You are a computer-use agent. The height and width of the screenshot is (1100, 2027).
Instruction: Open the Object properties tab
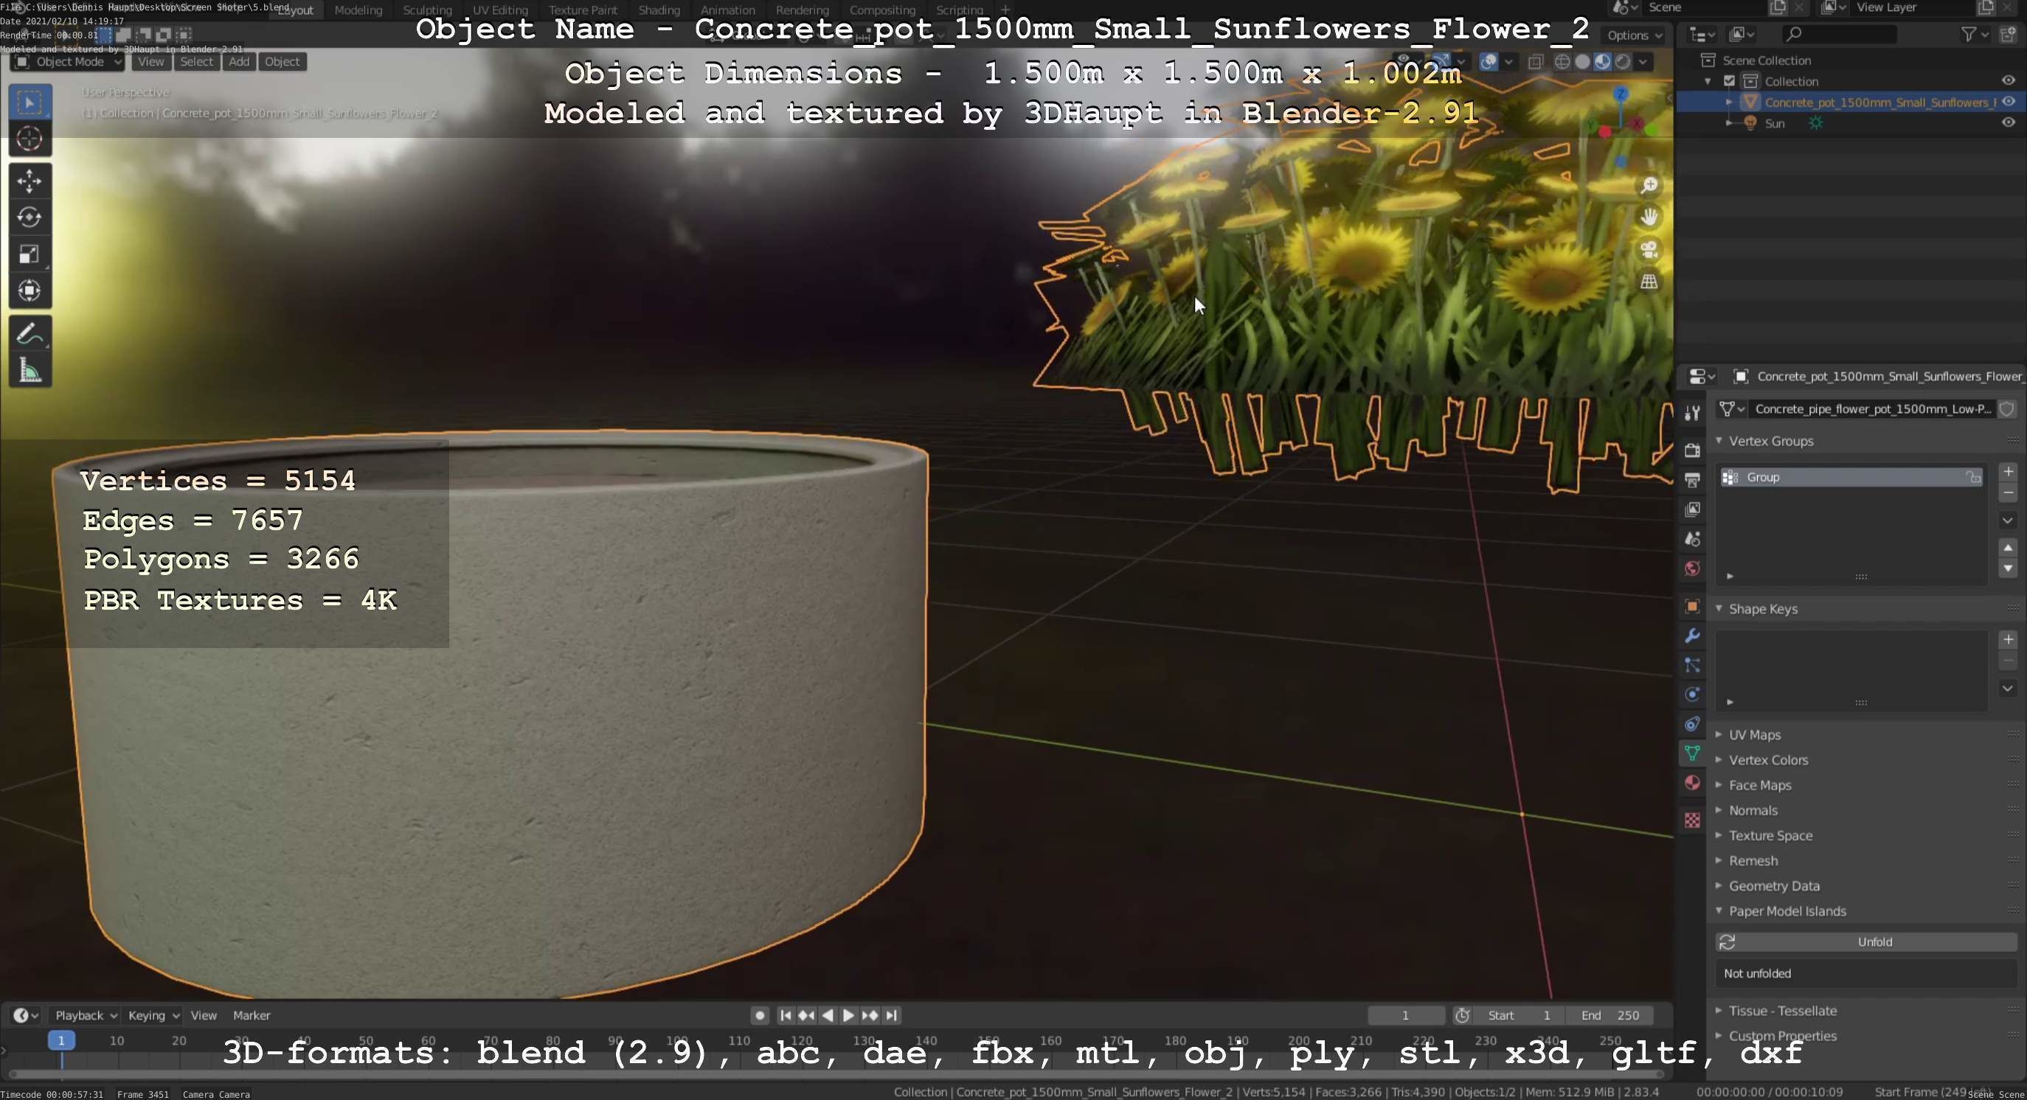[1692, 606]
